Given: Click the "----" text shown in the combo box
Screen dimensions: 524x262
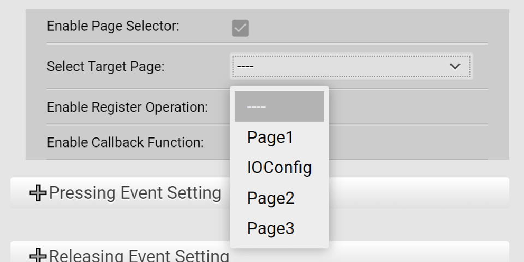Looking at the screenshot, I should 245,67.
